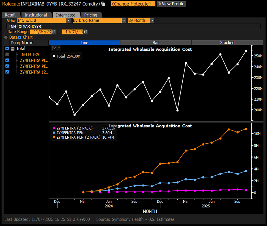Click the Total 254.30M legend entry
Image resolution: width=267 pixels, height=226 pixels.
click(66, 56)
